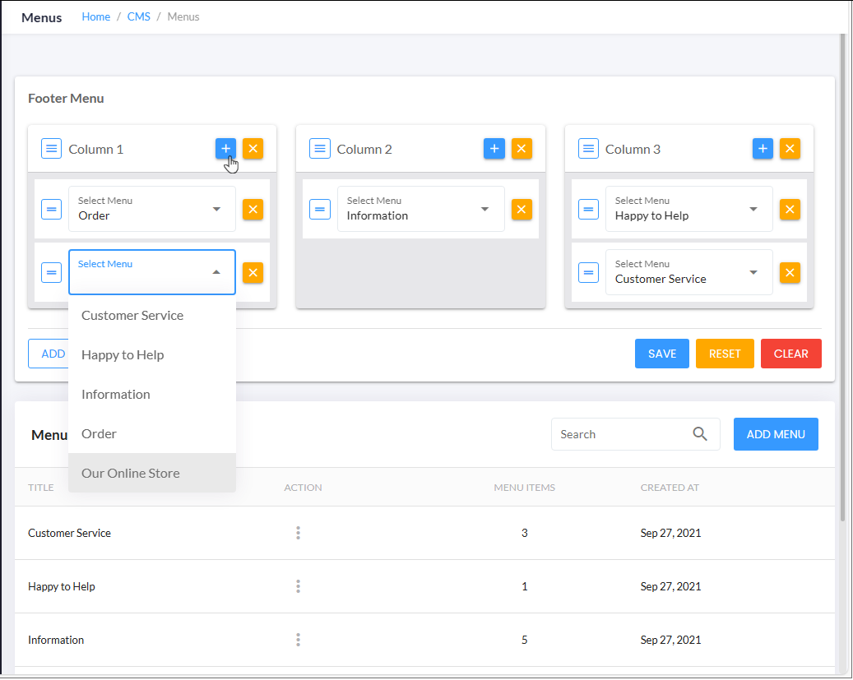Add a menu to Column 3
853x680 pixels.
click(x=763, y=149)
